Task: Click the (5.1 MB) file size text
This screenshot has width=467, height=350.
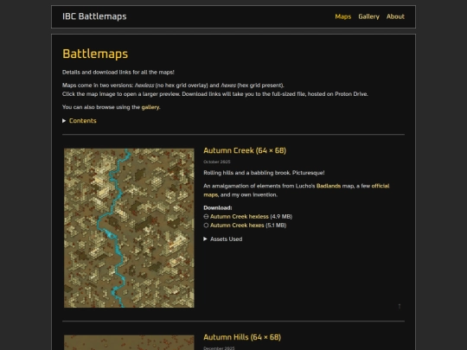Action: click(x=276, y=226)
